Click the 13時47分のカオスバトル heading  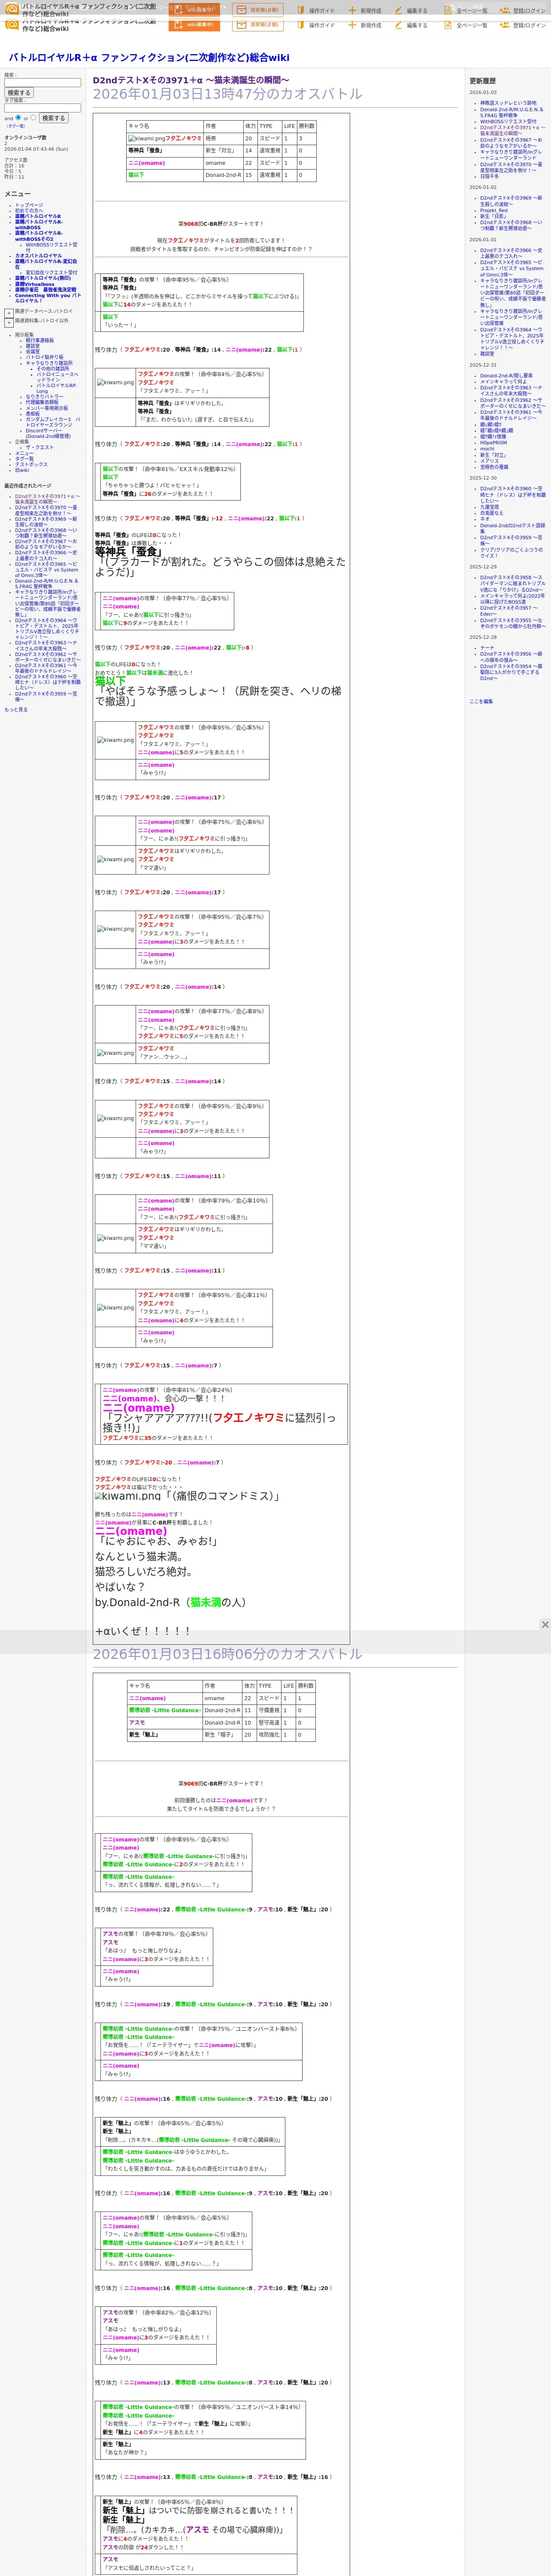coord(227,94)
